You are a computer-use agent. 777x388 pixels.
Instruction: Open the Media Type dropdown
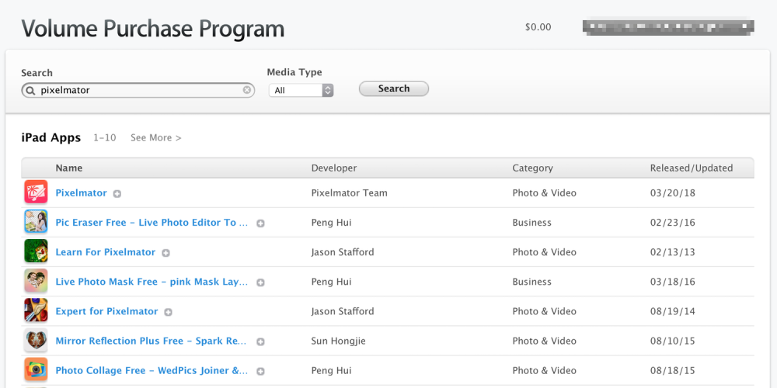point(301,90)
